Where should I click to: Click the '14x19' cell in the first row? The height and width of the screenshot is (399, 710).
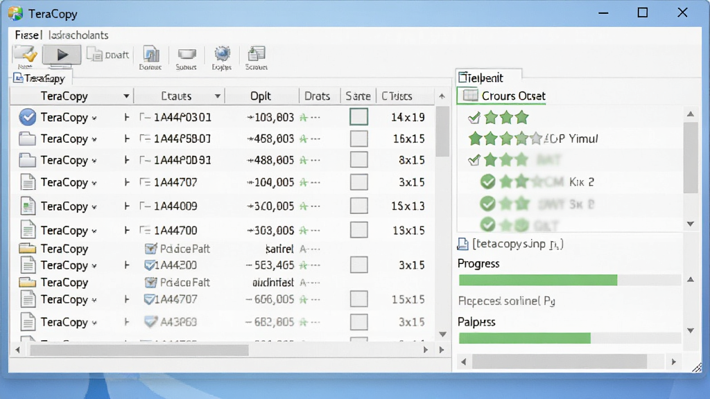pyautogui.click(x=408, y=117)
